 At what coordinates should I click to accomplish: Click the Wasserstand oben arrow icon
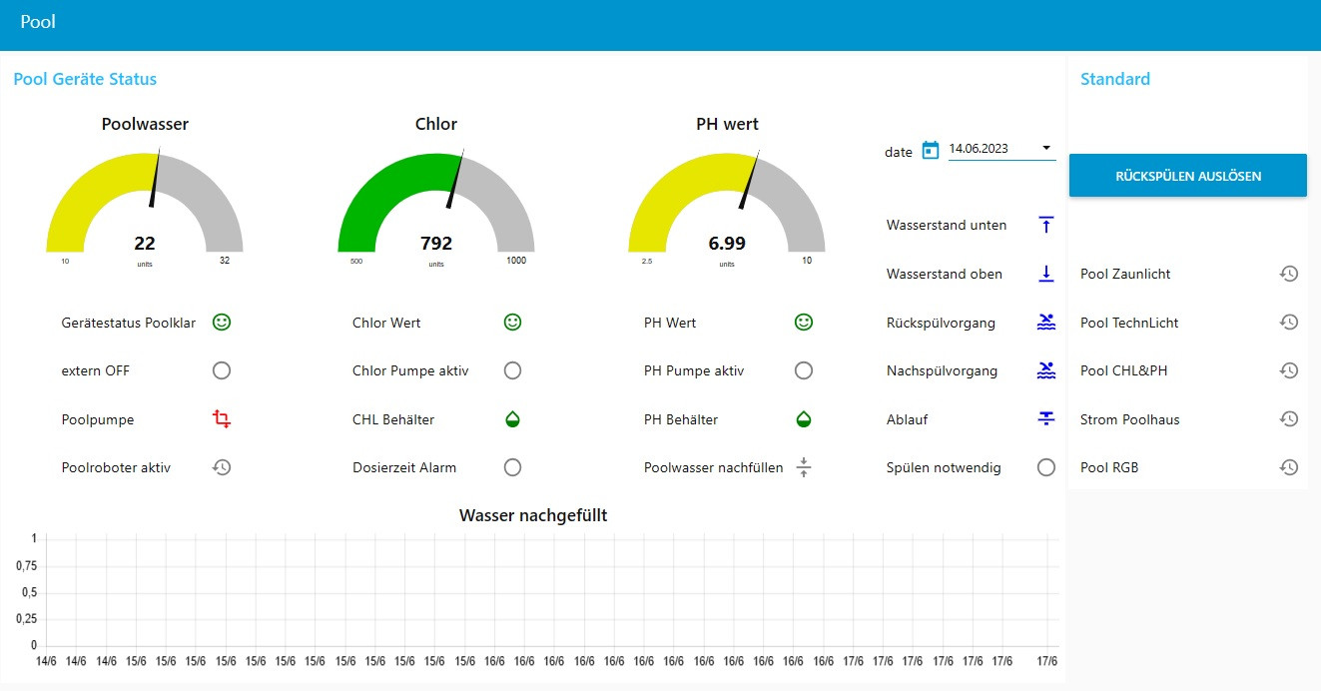[1045, 274]
